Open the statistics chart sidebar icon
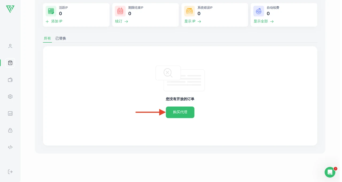The image size is (342, 182). [x=10, y=113]
